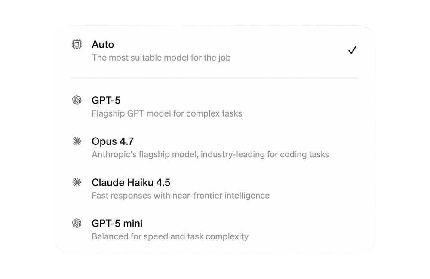430x279 pixels.
Task: Click "The most suitable model for the job"
Action: coord(161,58)
